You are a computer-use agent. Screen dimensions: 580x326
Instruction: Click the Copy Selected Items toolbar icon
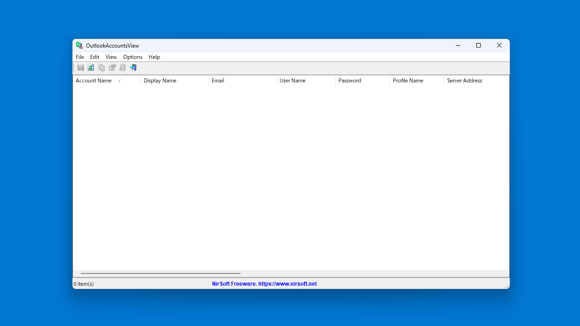click(x=101, y=67)
